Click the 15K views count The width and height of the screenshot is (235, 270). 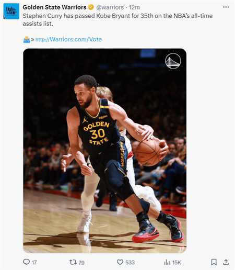point(177,262)
